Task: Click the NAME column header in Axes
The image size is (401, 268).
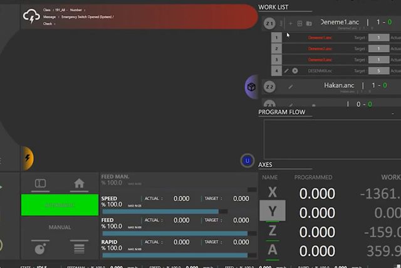Action: (270, 177)
